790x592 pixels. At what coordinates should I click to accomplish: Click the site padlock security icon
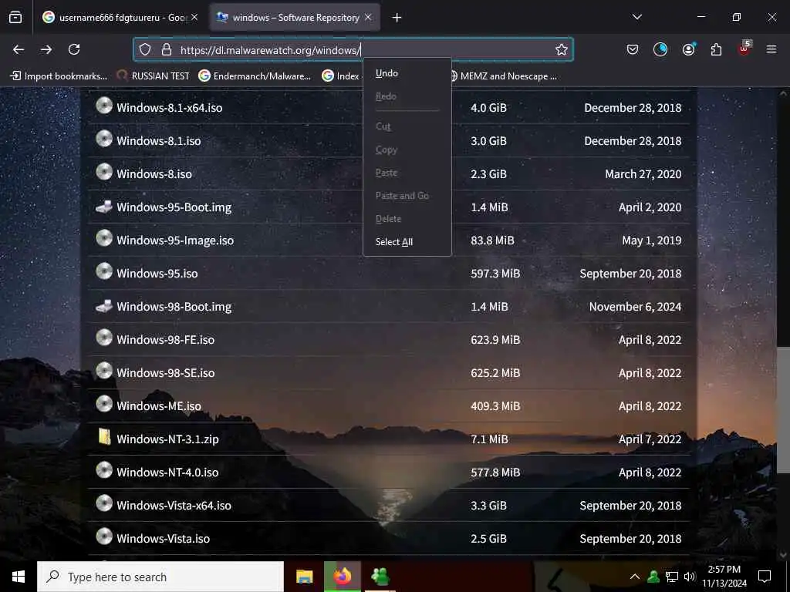167,49
